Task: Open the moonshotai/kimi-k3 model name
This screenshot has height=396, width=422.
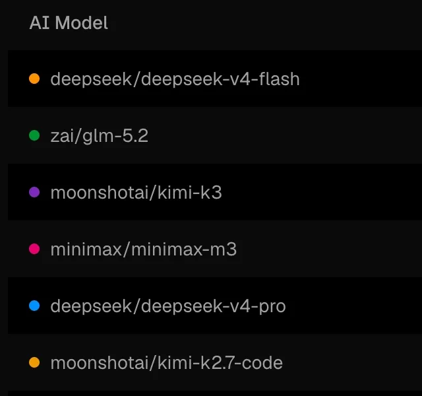Action: click(x=136, y=193)
